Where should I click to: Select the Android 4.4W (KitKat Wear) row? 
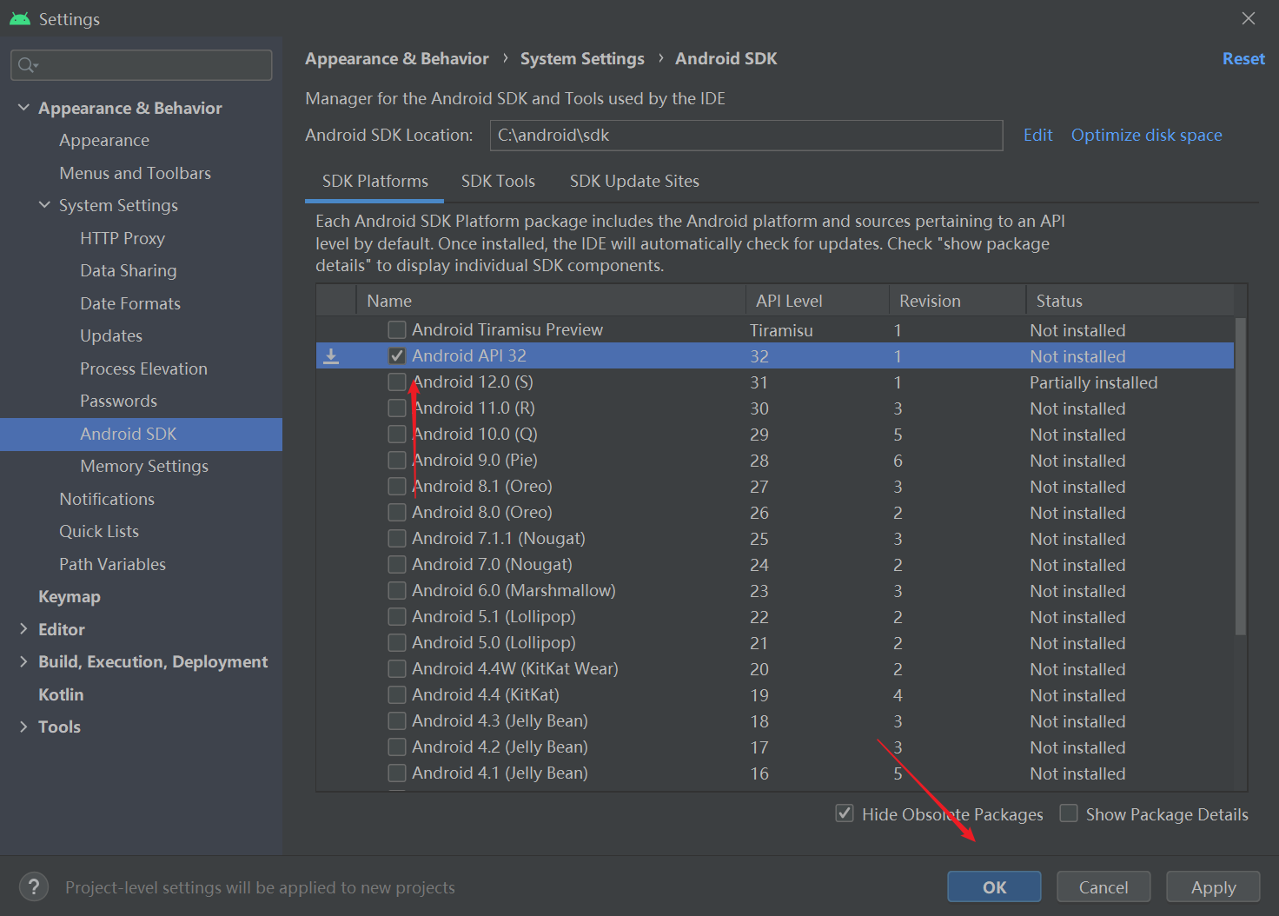[775, 668]
